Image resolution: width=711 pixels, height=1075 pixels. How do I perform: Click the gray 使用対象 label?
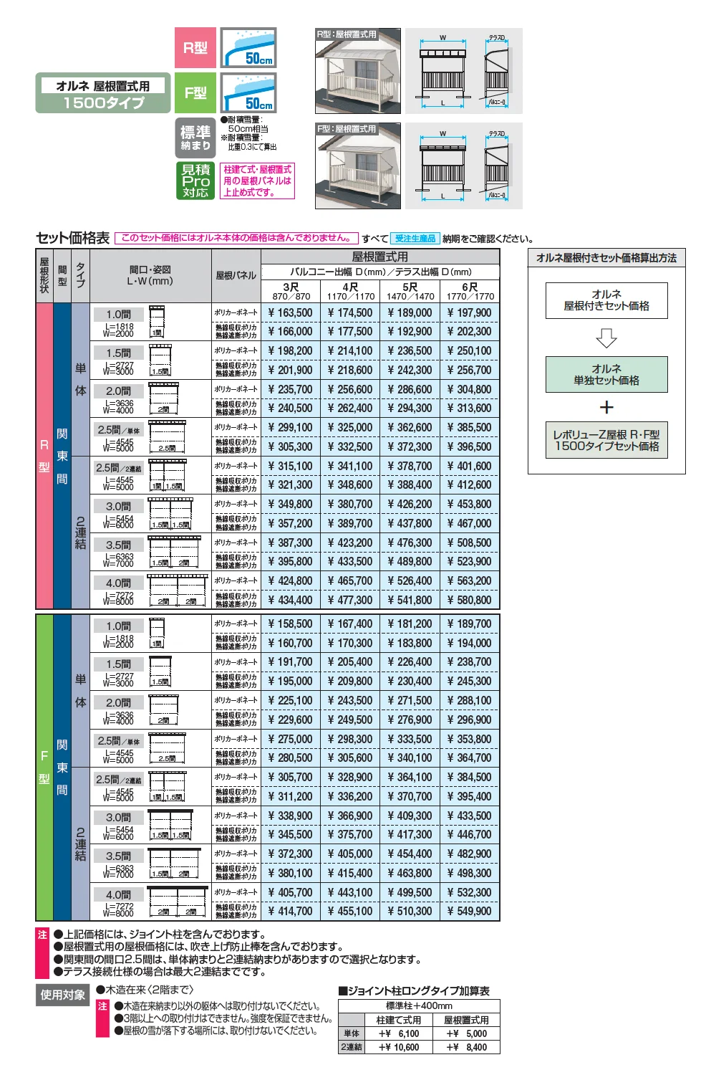(62, 995)
